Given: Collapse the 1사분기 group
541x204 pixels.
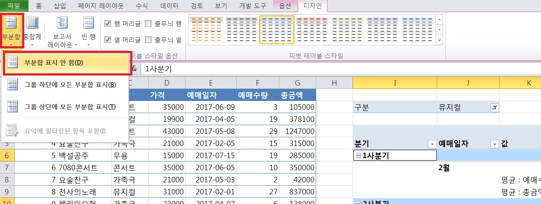Looking at the screenshot, I should pos(358,156).
